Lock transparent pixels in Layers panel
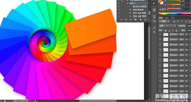191x102 pixels. click(166, 31)
